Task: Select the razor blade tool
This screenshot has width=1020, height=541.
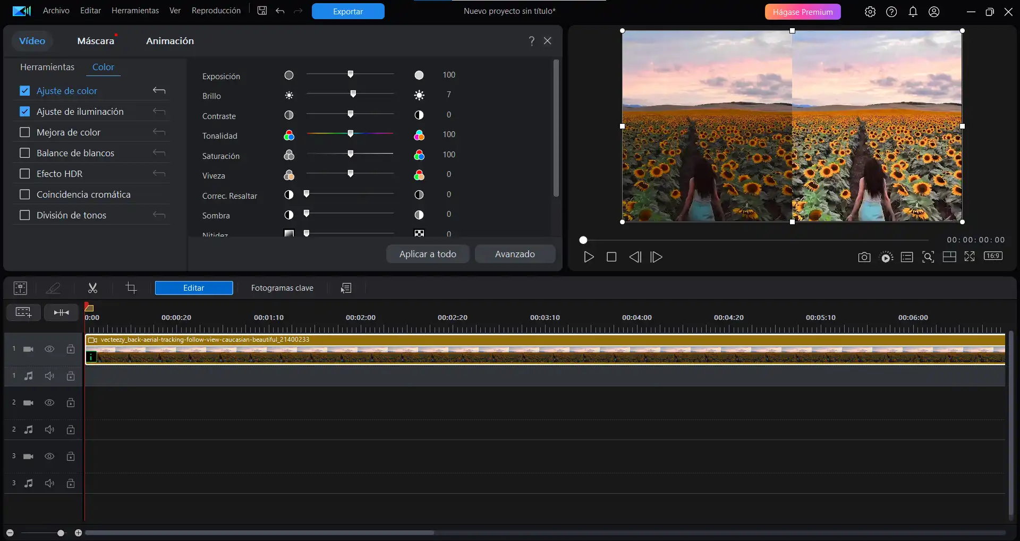Action: click(x=54, y=288)
